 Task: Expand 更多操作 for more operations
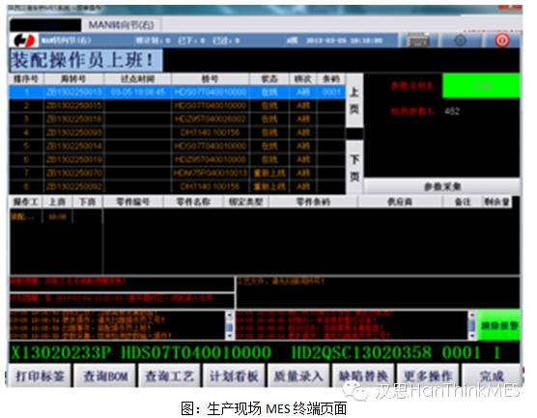[x=428, y=376]
